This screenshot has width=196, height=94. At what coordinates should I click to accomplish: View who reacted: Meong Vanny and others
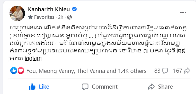tap(86, 71)
